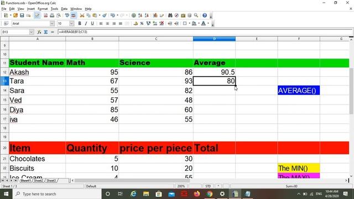Toggle AutoSpellcheck button

pos(74,15)
